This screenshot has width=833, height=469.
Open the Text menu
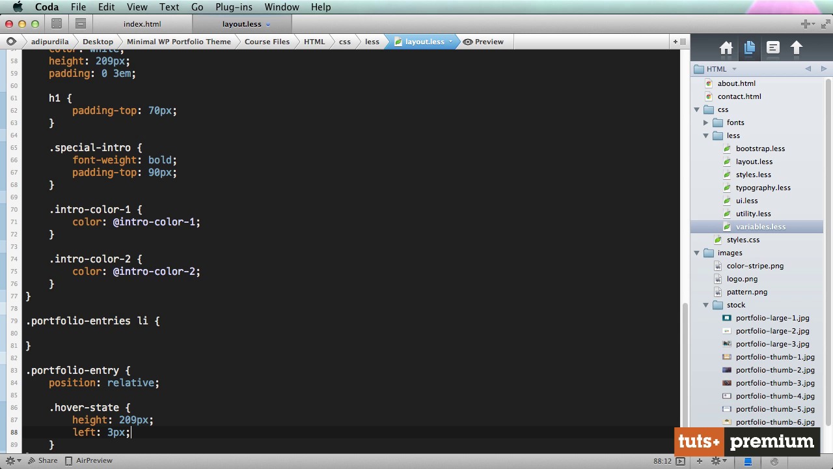169,7
